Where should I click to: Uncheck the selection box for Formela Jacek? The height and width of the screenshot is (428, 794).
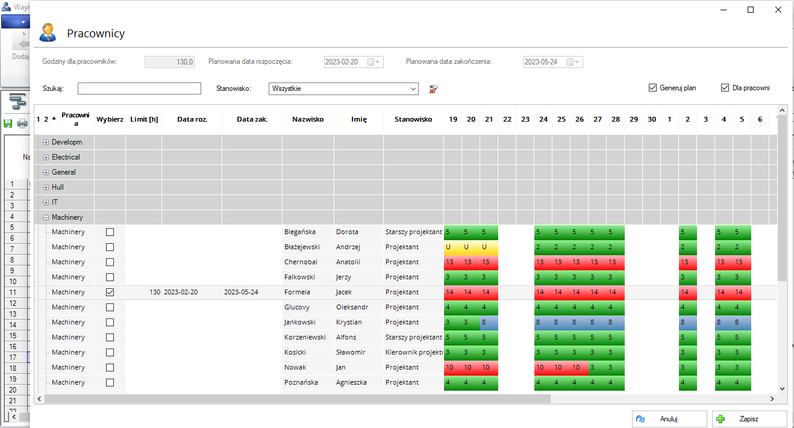coord(110,292)
